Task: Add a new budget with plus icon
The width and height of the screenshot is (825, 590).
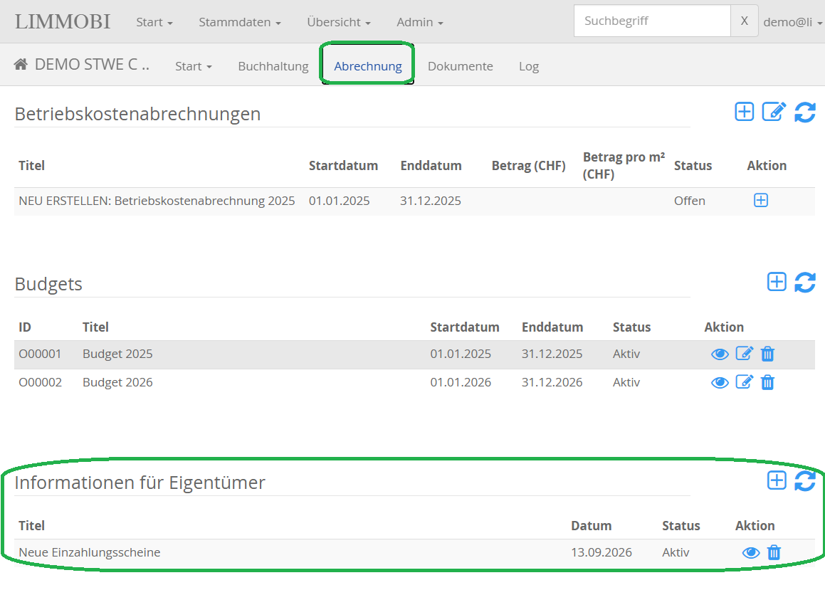Action: point(777,282)
